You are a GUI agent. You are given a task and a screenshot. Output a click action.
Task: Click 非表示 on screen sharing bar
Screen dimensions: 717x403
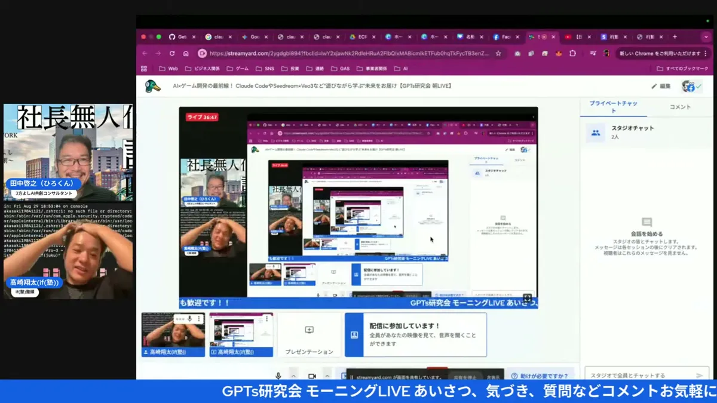click(x=493, y=377)
